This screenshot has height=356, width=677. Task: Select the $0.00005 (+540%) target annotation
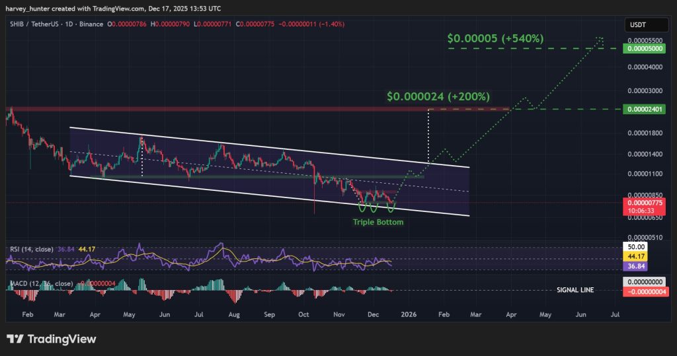pyautogui.click(x=495, y=39)
